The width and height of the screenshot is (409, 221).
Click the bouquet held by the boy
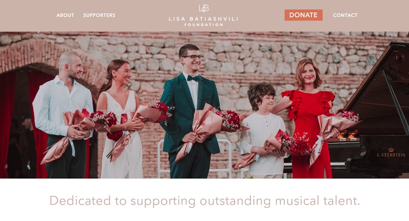[x=289, y=144]
